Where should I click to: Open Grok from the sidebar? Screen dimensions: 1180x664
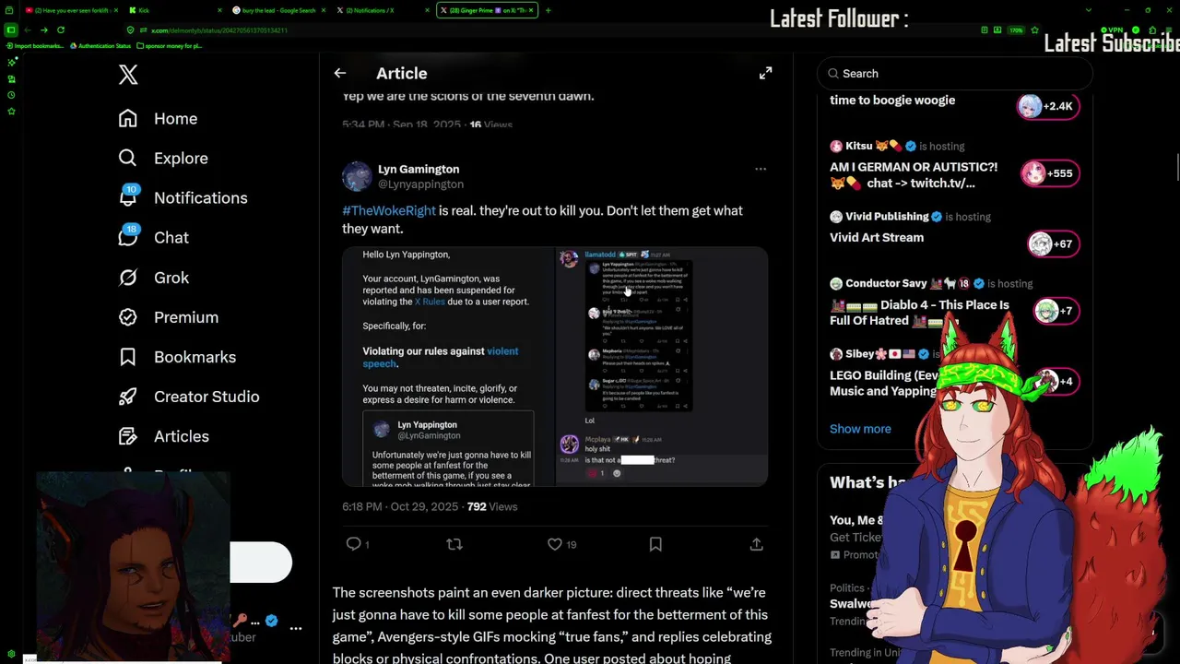153,277
